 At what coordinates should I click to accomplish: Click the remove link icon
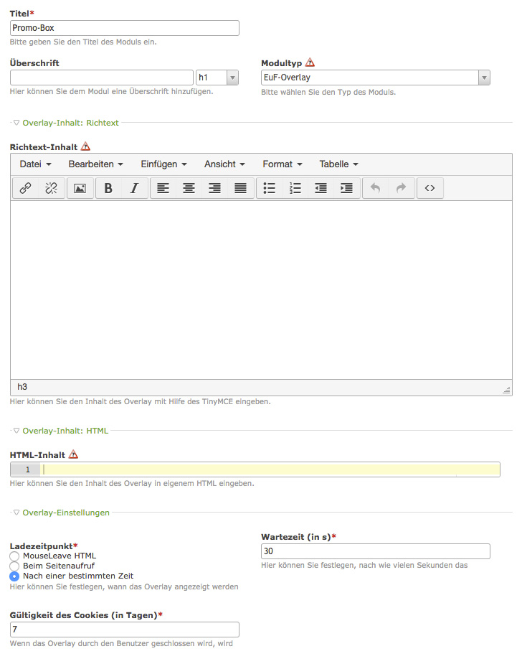click(x=51, y=188)
